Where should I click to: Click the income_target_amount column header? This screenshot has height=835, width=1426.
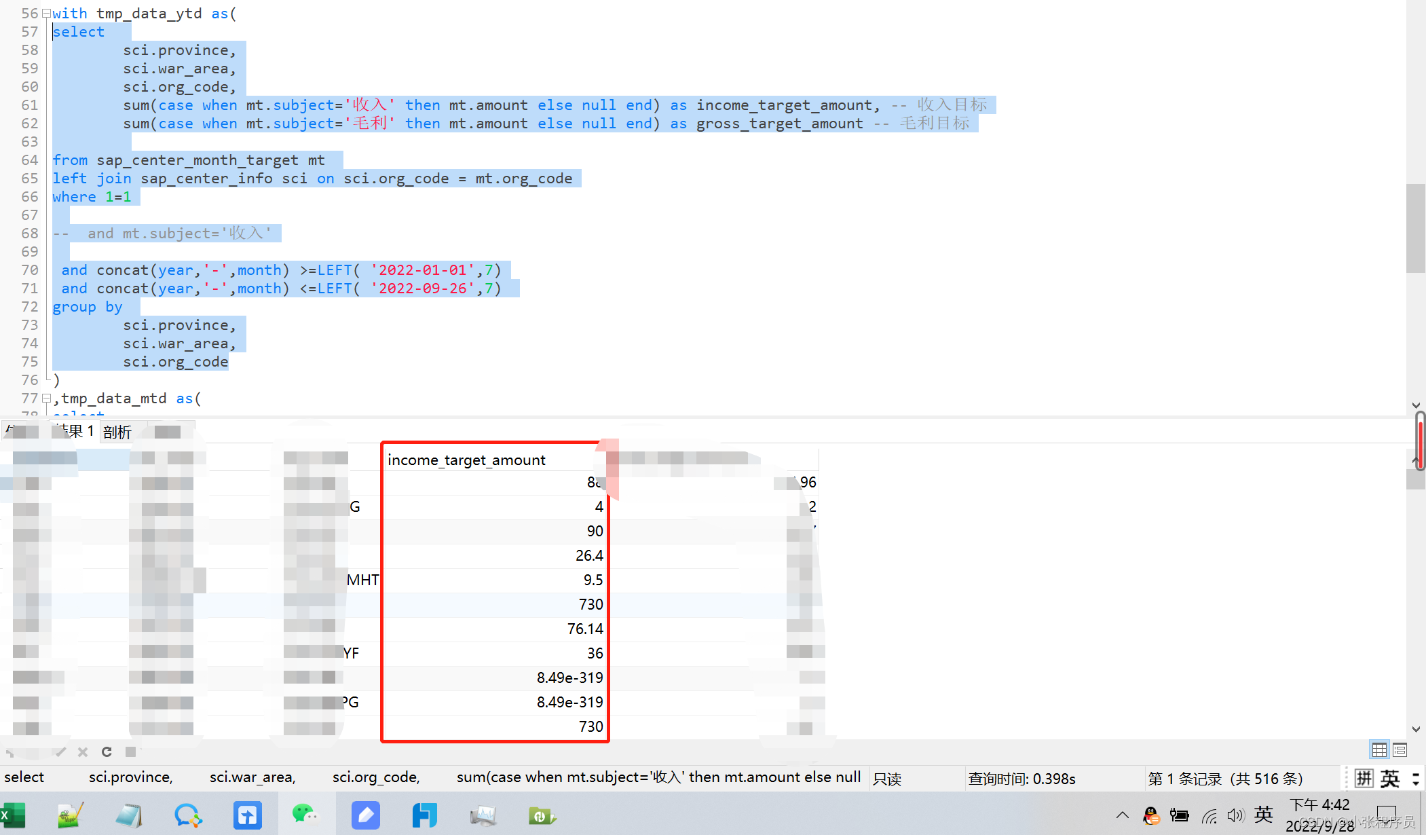[x=466, y=460]
